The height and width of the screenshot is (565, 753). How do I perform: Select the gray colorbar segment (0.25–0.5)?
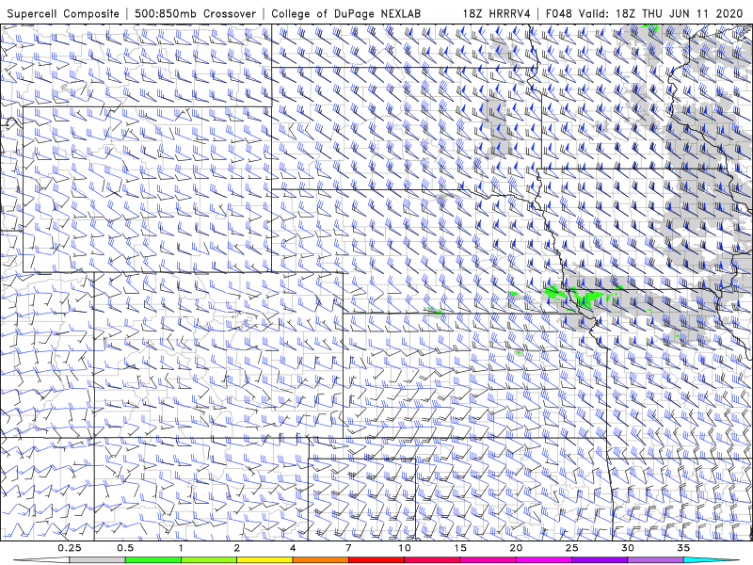97,560
